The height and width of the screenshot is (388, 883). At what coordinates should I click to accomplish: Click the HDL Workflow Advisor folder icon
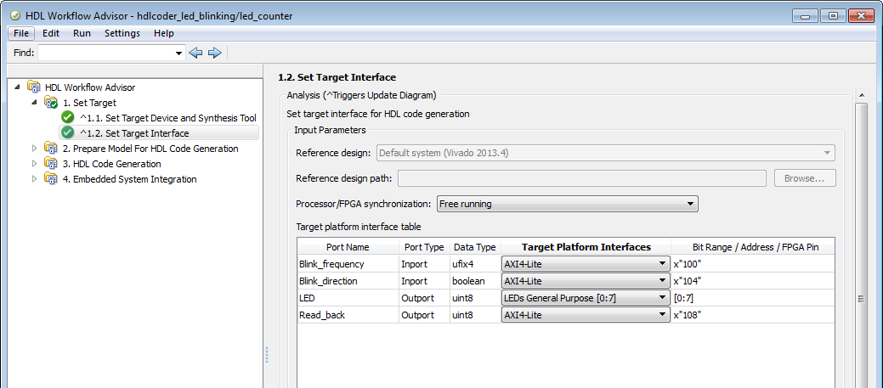point(34,87)
